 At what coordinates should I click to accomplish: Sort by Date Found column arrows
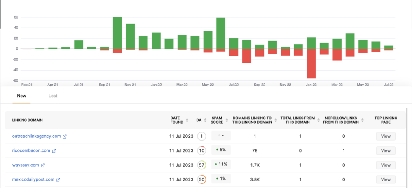click(x=187, y=120)
